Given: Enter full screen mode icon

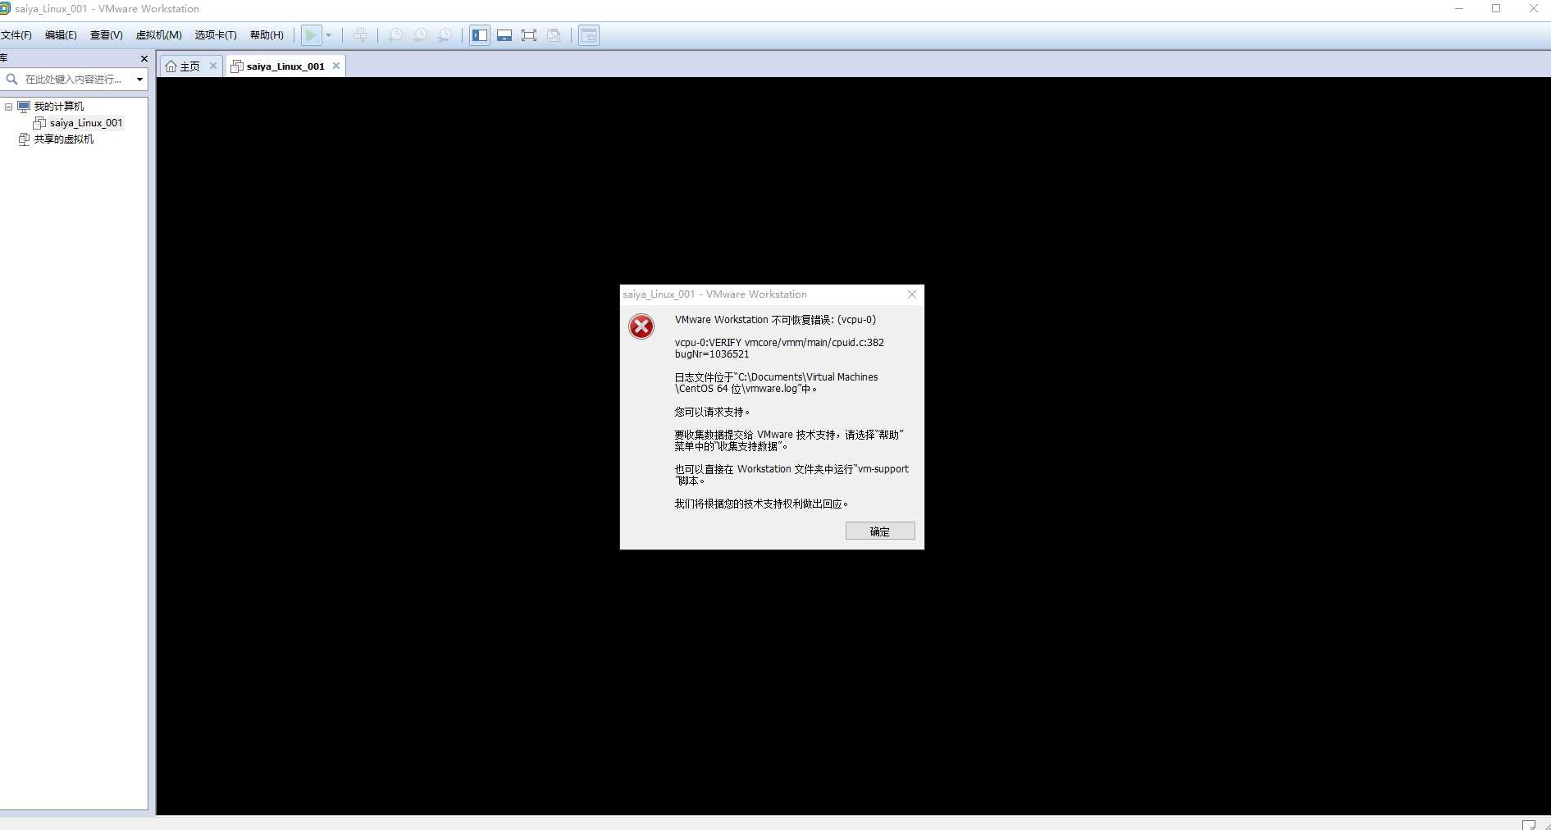Looking at the screenshot, I should (x=529, y=35).
